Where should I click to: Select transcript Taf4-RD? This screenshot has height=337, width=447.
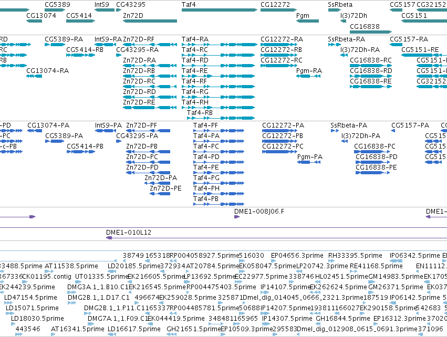click(x=219, y=66)
